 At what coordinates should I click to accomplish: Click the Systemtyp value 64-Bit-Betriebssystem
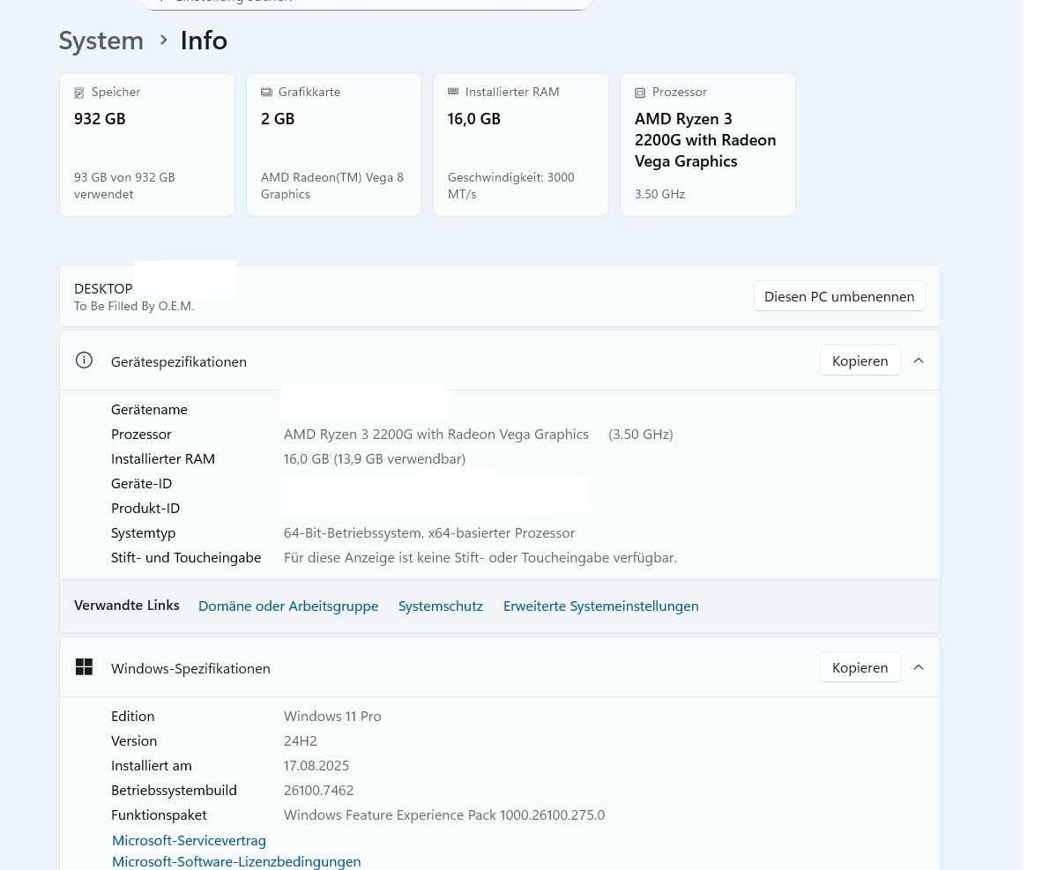click(429, 533)
